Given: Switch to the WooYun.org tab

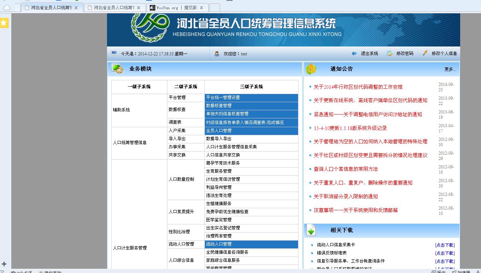Looking at the screenshot, I should click(x=177, y=7).
